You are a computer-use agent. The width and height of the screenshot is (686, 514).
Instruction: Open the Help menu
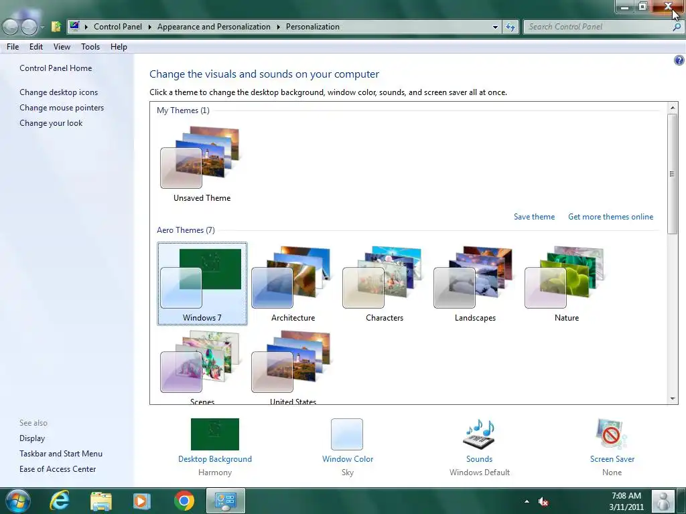(119, 47)
